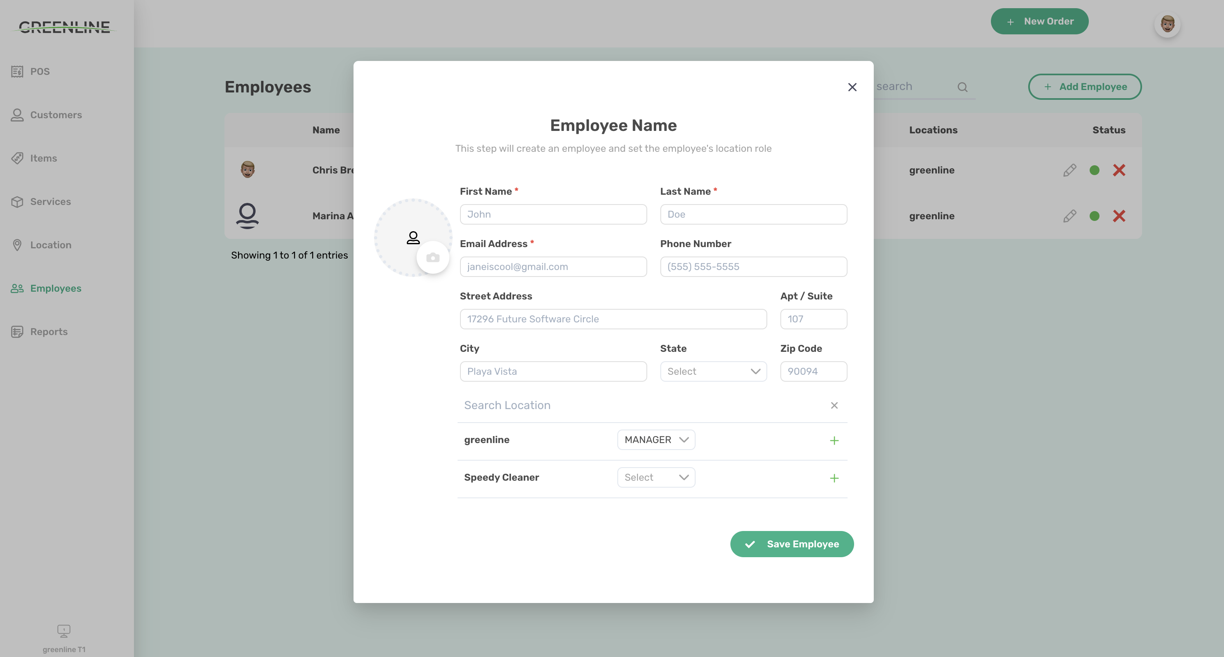The image size is (1224, 657).
Task: Click the Items box icon in sidebar
Action: click(x=18, y=158)
